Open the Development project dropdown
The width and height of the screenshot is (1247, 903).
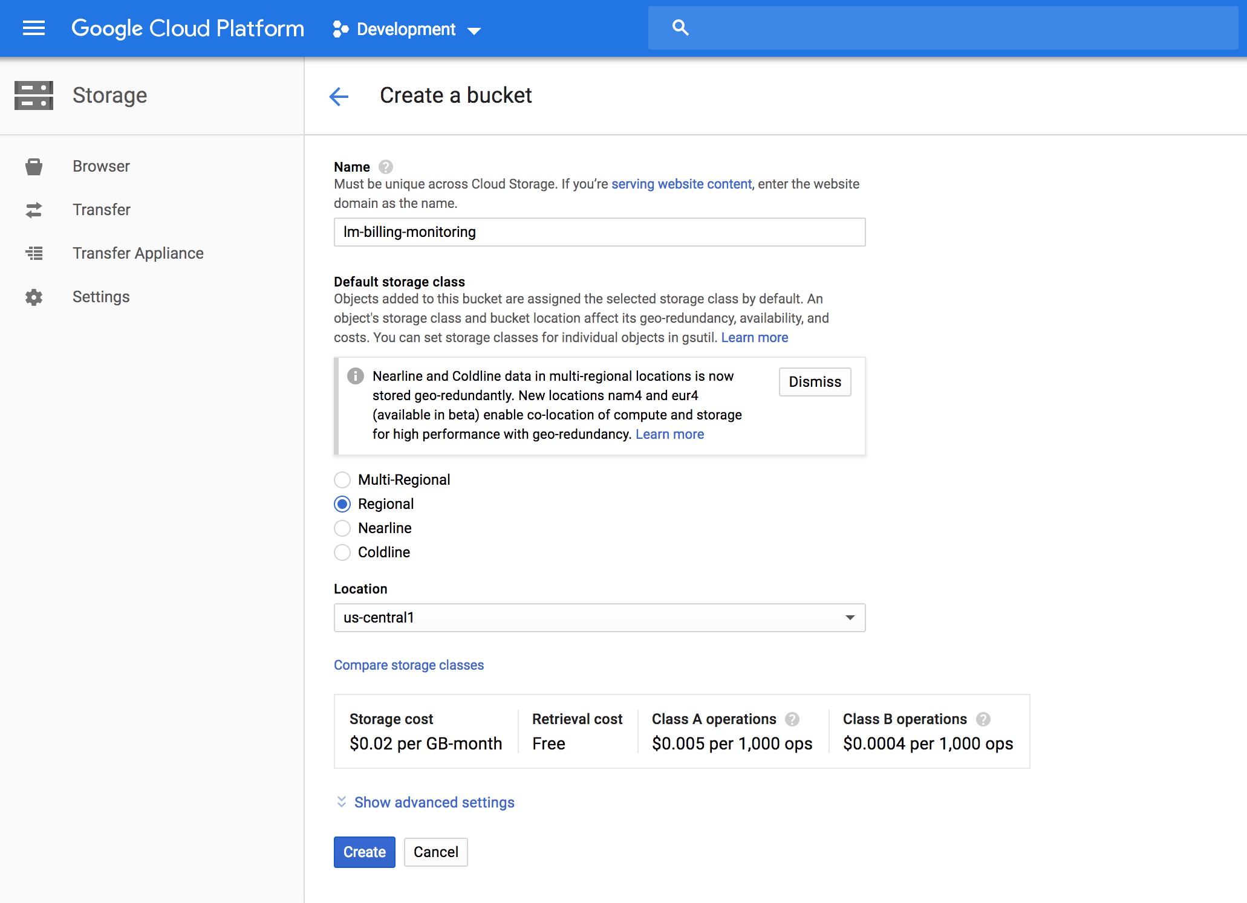coord(407,29)
